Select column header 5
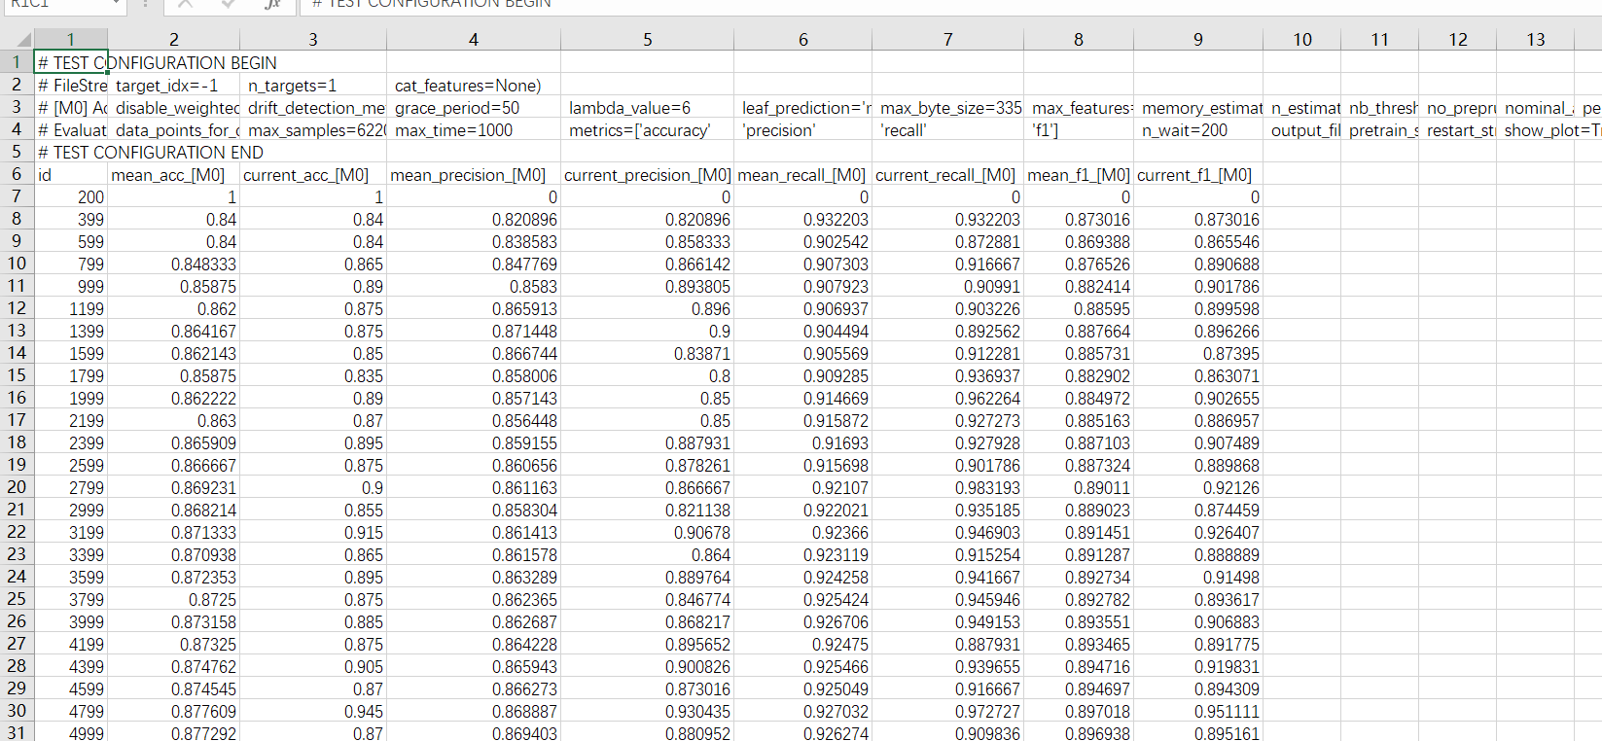The image size is (1602, 741). [x=647, y=40]
